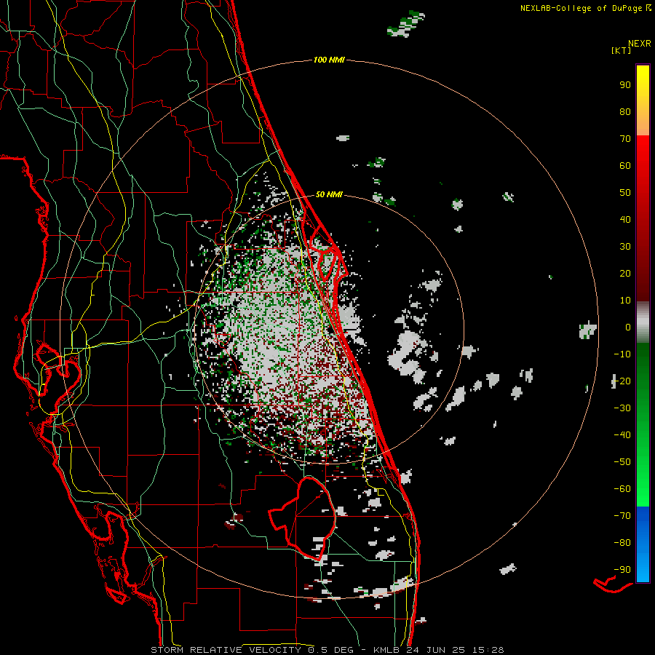Click the 90 value on the velocity scale
Viewport: 655px width, 655px height.
click(x=625, y=85)
